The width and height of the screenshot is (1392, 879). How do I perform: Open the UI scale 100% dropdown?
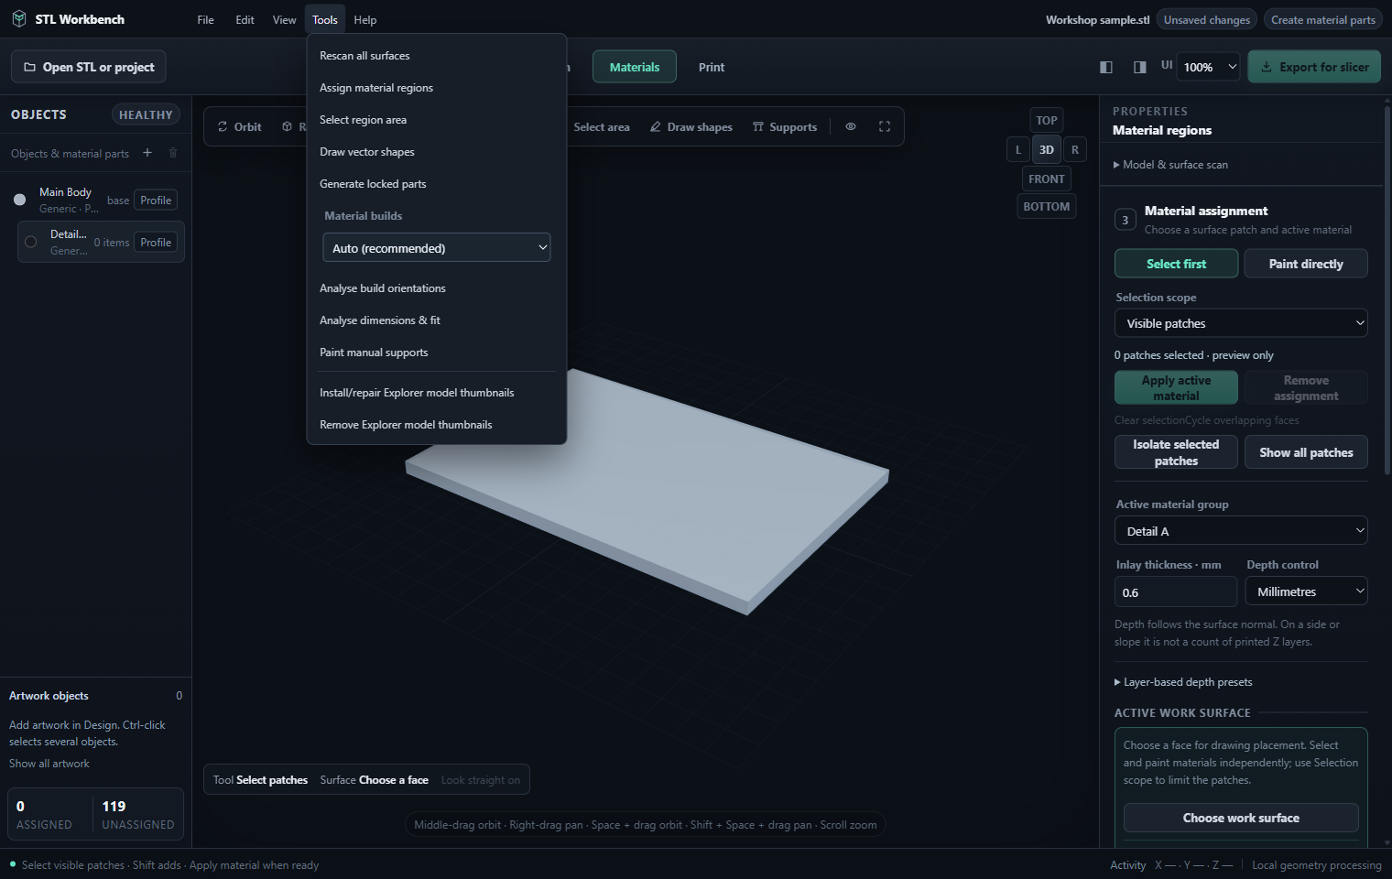pos(1209,67)
